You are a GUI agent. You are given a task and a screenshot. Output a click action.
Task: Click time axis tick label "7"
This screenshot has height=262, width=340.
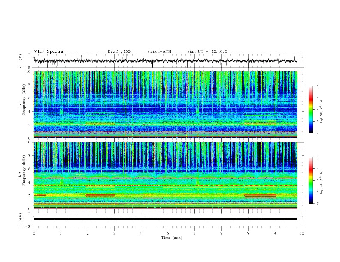coord(222,233)
